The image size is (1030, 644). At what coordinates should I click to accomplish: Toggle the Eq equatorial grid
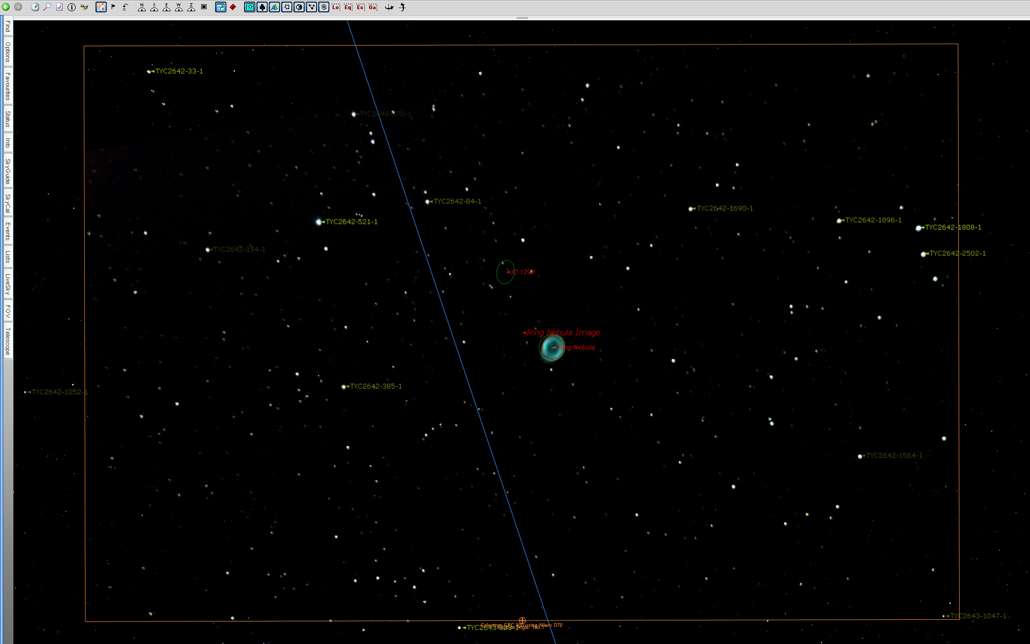348,7
